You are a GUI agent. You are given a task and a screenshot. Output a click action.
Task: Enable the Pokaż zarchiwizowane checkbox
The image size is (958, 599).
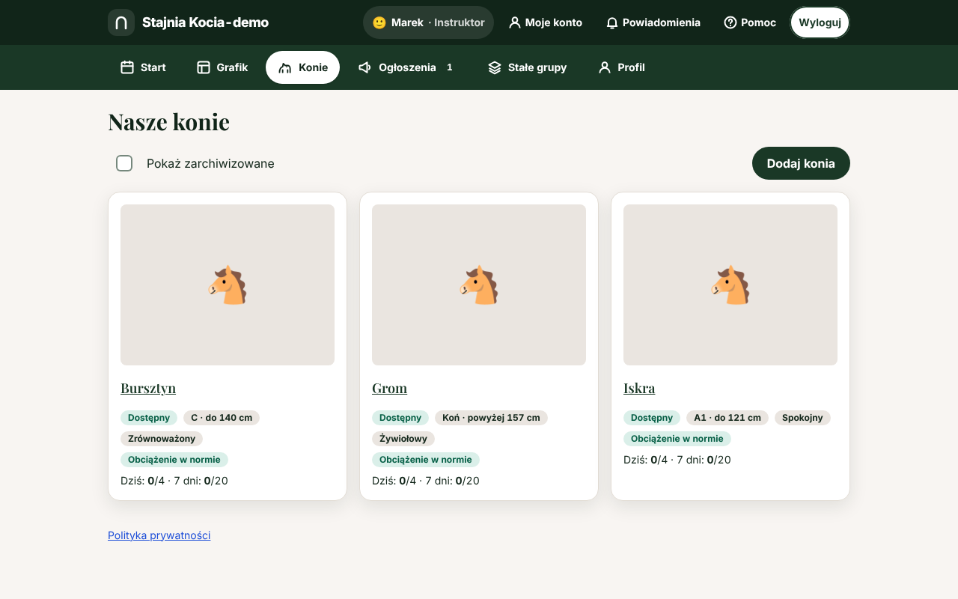[x=124, y=163]
